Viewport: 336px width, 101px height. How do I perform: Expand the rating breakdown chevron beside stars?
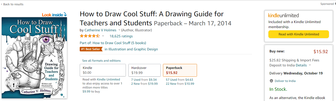[103, 36]
